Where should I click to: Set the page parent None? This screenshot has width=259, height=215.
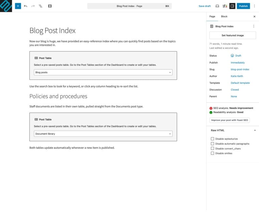click(x=234, y=96)
